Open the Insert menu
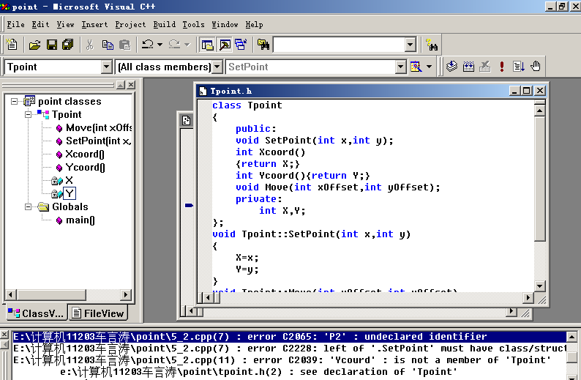The width and height of the screenshot is (581, 380). coord(94,24)
